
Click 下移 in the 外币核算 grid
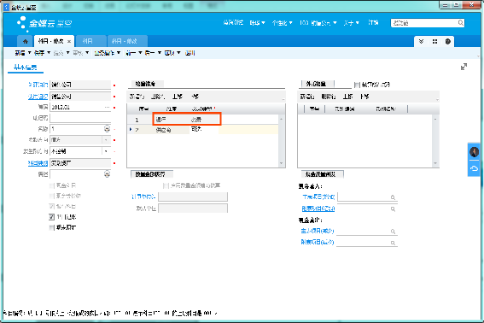pyautogui.click(x=364, y=97)
